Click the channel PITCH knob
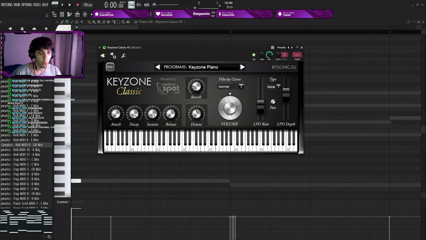The height and width of the screenshot is (240, 426). tap(278, 55)
